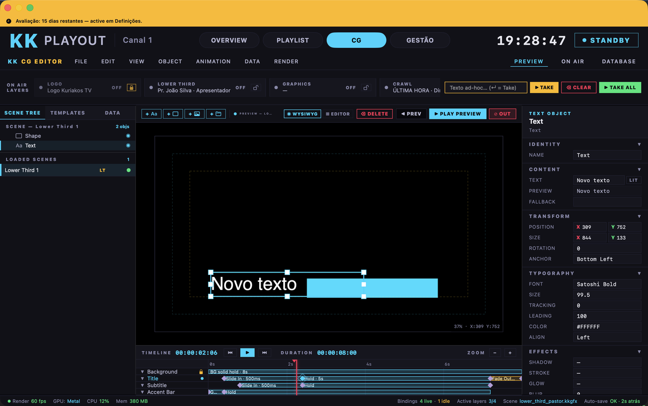
Task: Collapse the Subtitle timeline track
Action: [x=143, y=385]
